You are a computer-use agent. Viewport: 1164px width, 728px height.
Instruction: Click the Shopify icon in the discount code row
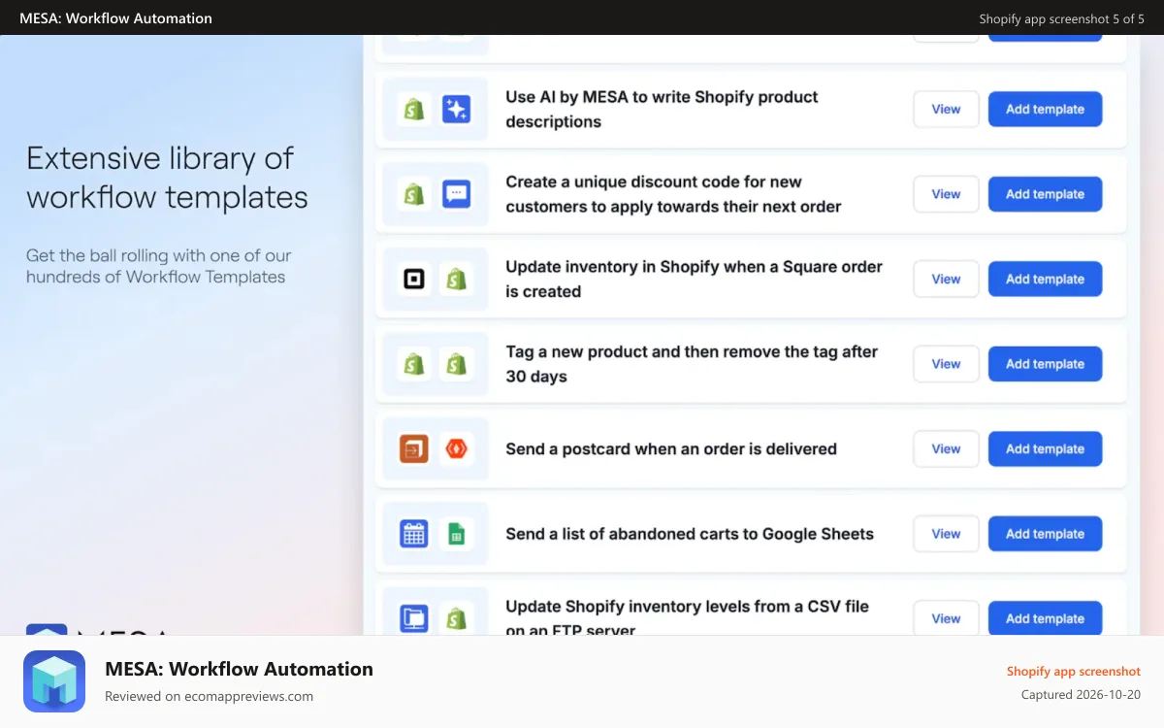(414, 194)
